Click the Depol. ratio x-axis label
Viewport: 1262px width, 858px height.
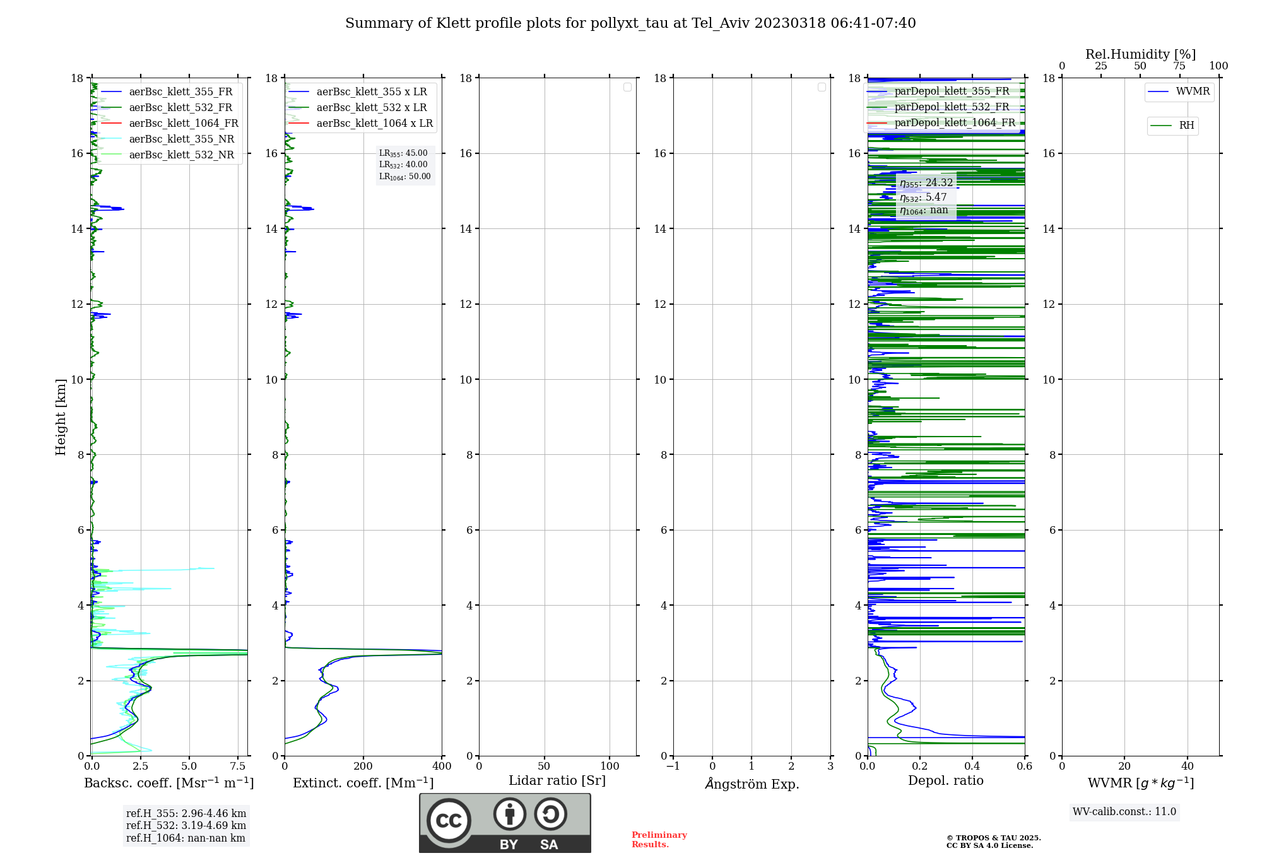[x=946, y=780]
